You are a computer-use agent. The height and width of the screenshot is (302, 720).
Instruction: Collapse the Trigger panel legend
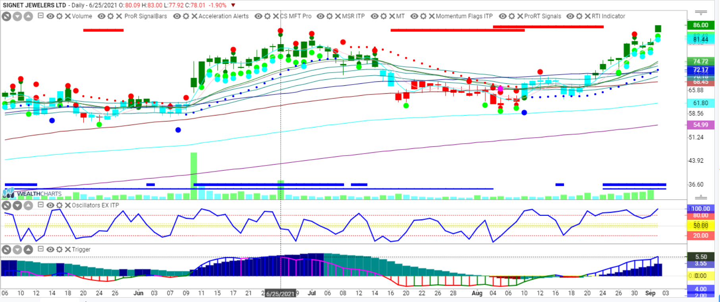tap(41, 249)
